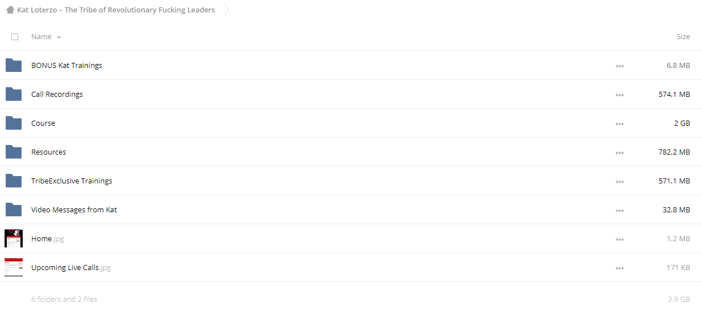This screenshot has height=312, width=702.
Task: Open the BONUS Kat Trainings folder icon
Action: (14, 65)
